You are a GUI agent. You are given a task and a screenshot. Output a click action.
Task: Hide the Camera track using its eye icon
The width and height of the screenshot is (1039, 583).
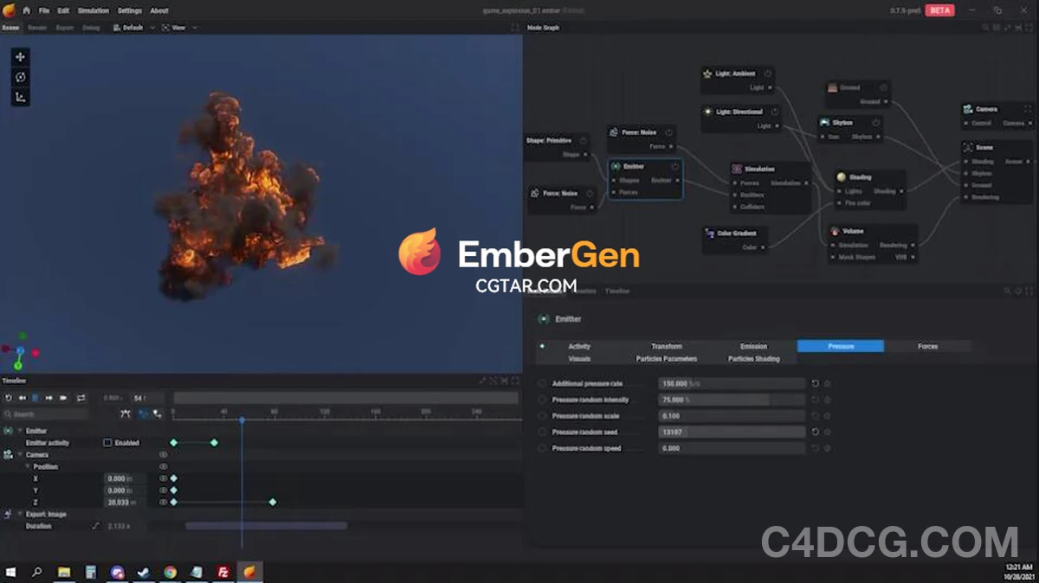[x=163, y=455]
